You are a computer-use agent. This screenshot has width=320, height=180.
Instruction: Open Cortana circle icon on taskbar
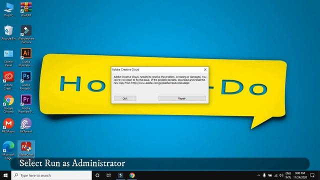pyautogui.click(x=97, y=175)
